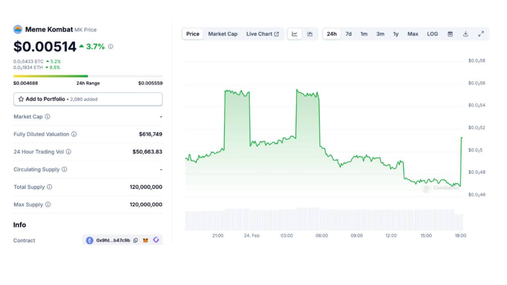Click the info icon beside the 3.7% change
The image size is (507, 285).
[x=110, y=47]
